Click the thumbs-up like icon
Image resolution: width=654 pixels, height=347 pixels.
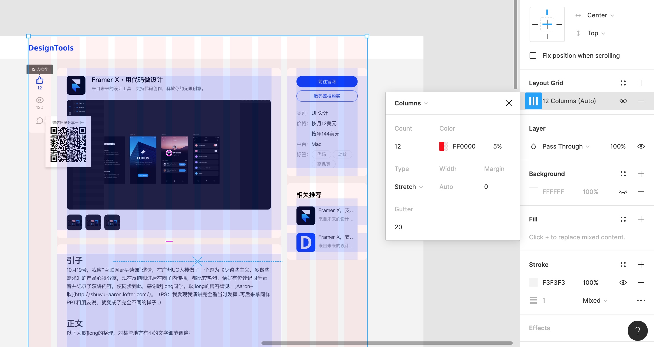[40, 80]
